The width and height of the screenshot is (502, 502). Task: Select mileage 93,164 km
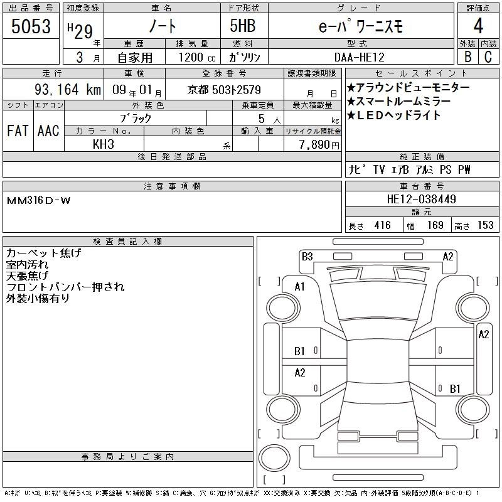pos(68,89)
